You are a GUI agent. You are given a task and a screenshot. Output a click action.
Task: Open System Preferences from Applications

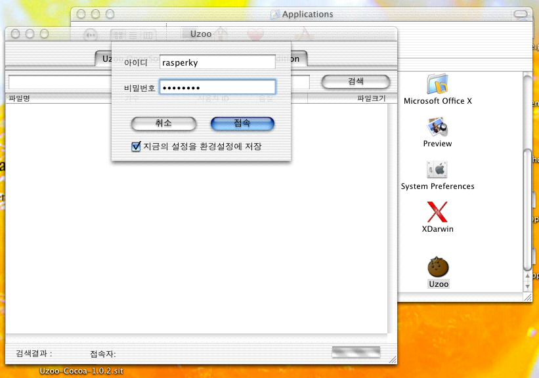point(437,169)
